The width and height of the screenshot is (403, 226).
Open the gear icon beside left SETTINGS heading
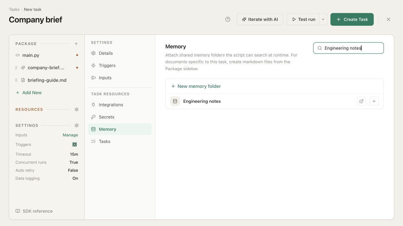coord(77,126)
